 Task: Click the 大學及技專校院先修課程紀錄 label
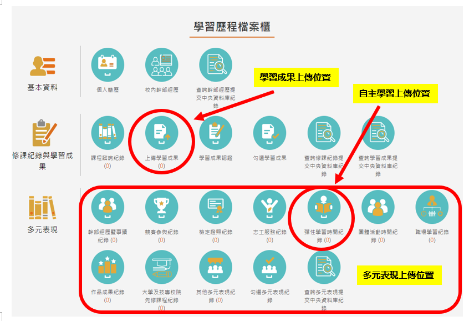coord(161,296)
